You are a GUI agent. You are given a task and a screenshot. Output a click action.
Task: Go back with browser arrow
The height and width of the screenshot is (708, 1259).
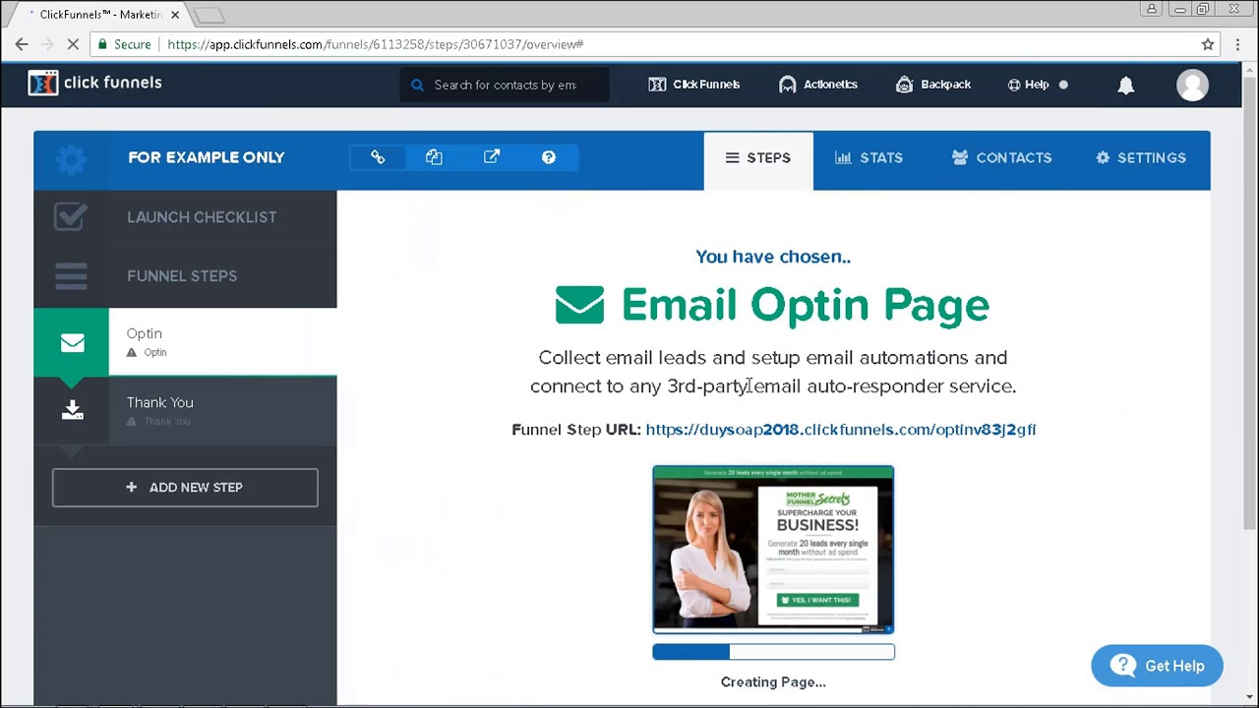(x=22, y=44)
